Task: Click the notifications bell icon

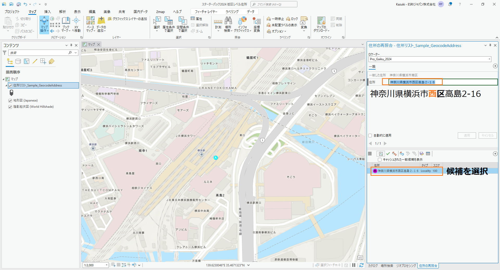Action: [450, 4]
